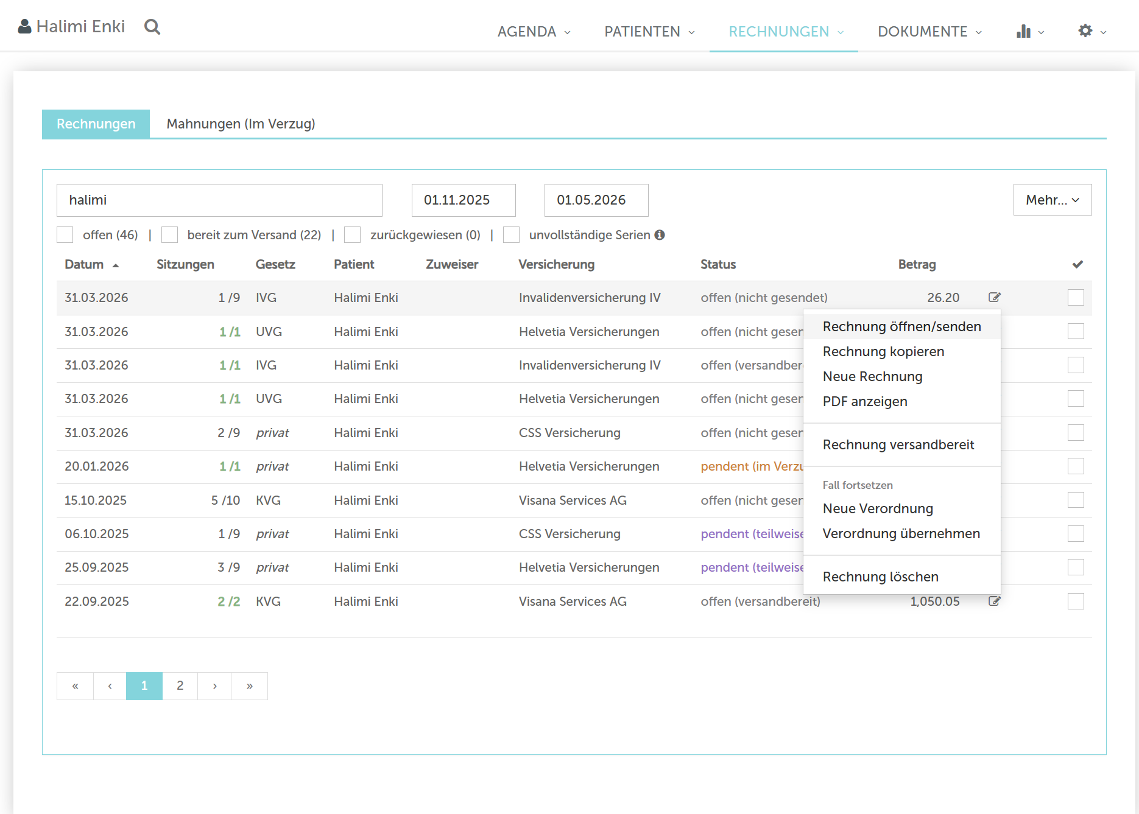Click edit icon on the 1,050.05 invoice row
Image resolution: width=1139 pixels, height=814 pixels.
[994, 601]
